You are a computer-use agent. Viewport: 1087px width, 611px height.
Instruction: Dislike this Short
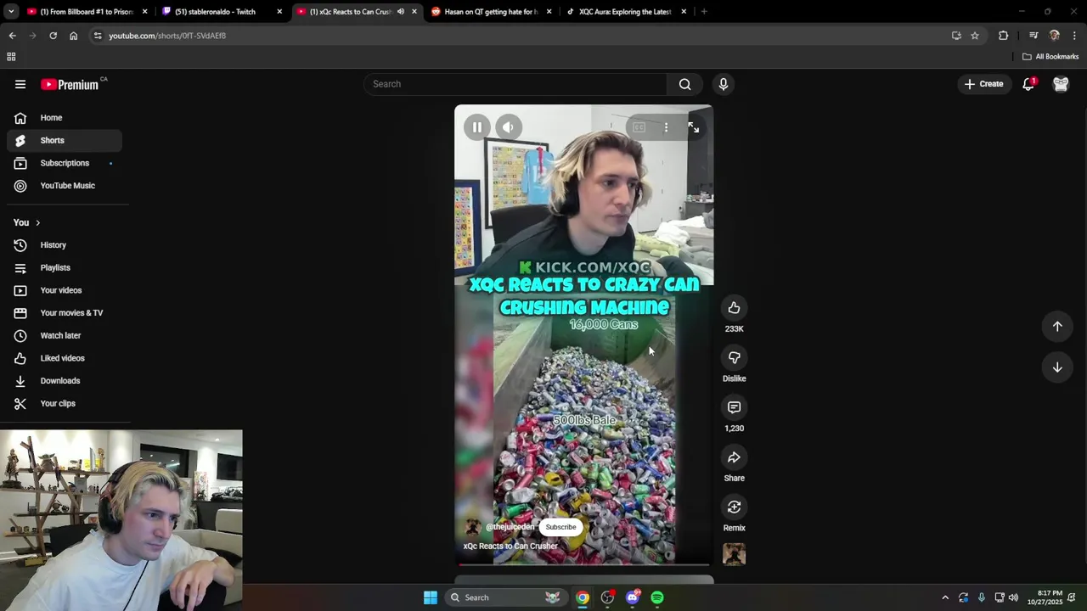click(x=734, y=358)
